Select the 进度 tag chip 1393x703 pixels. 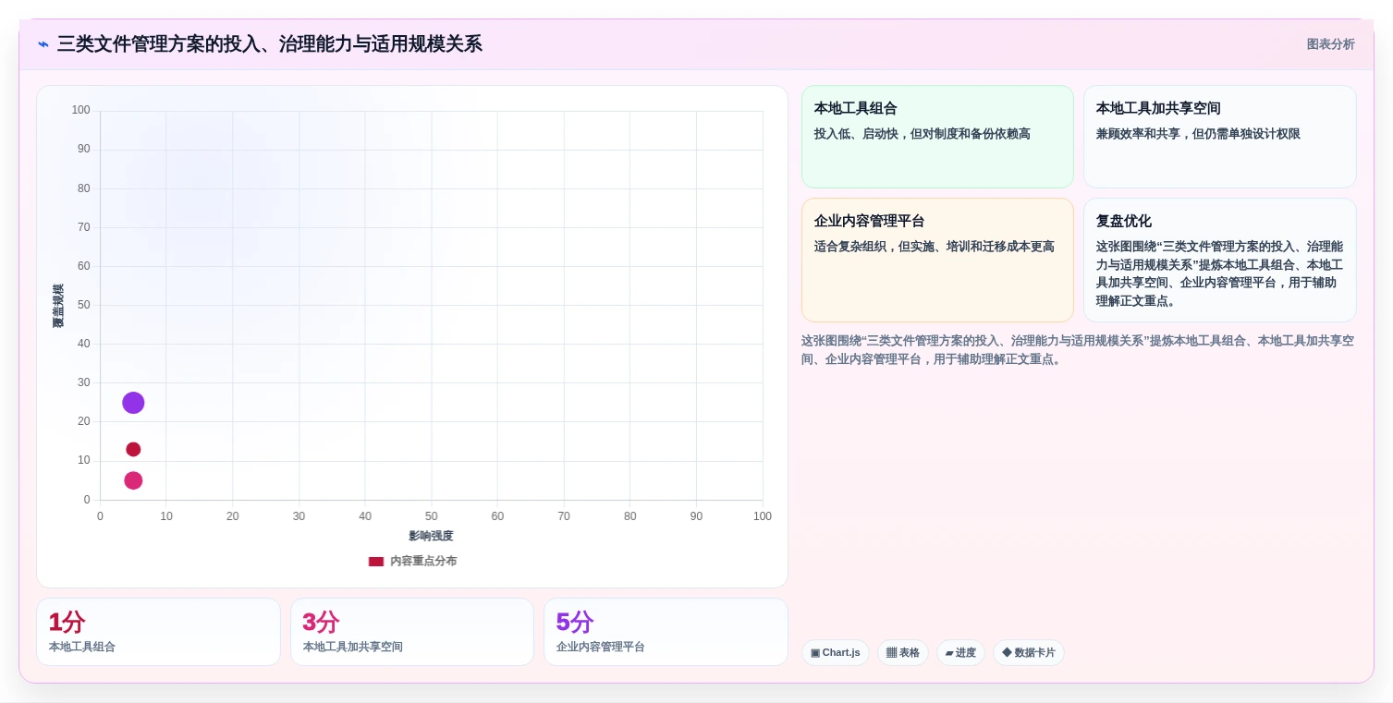[x=960, y=653]
